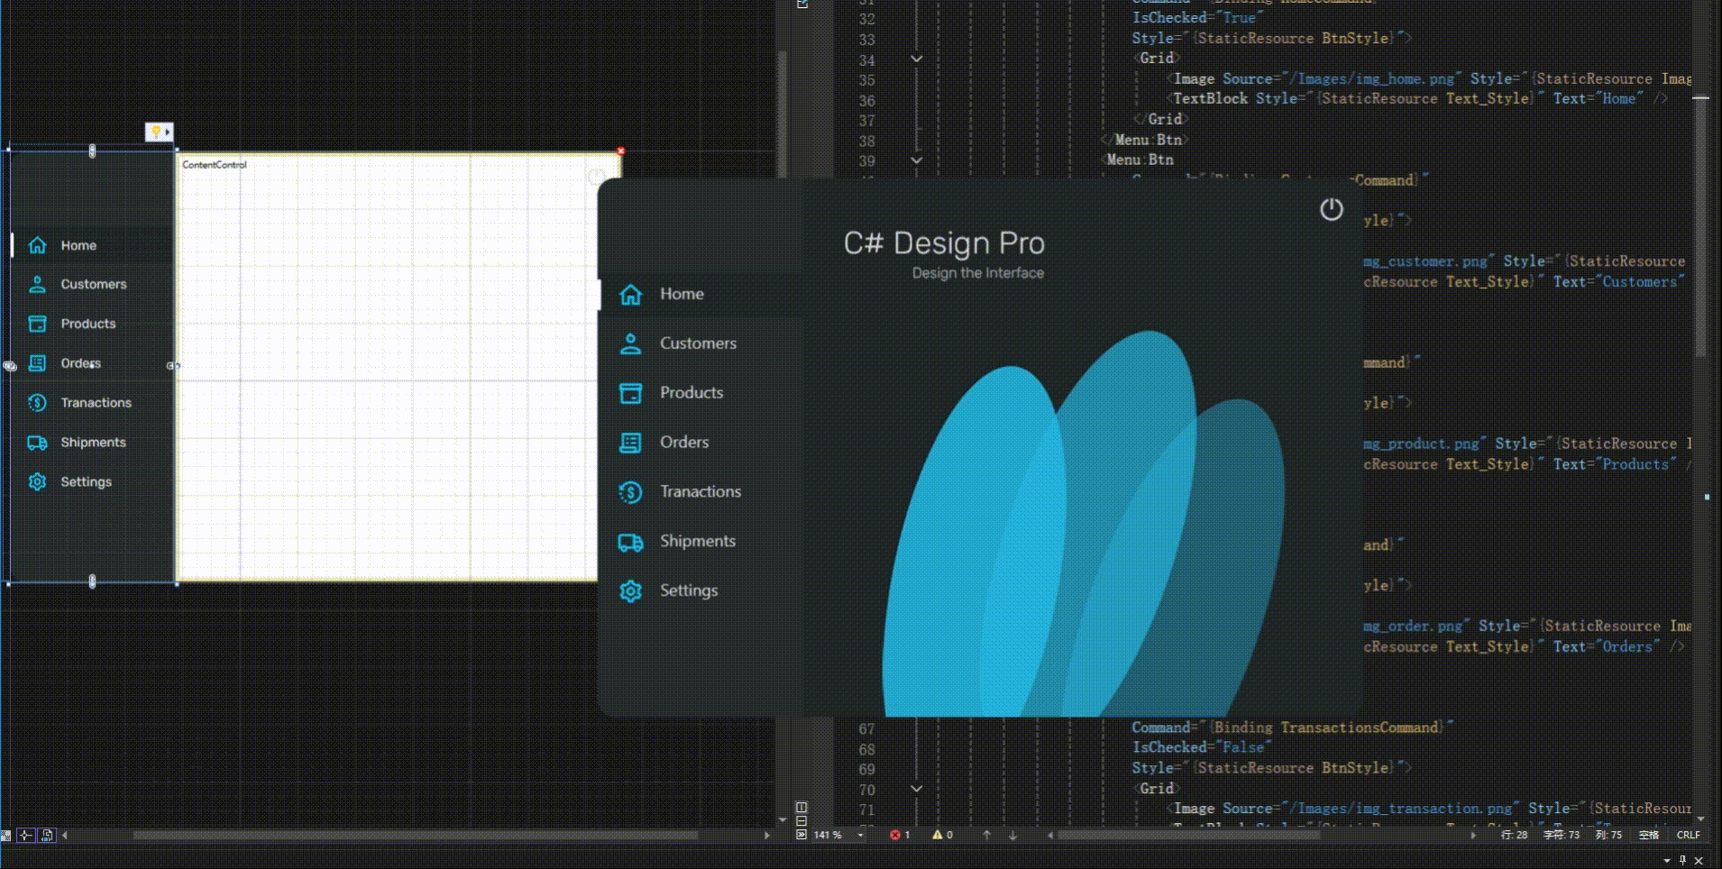
Task: Click line number 38 in the gutter
Action: (x=866, y=142)
